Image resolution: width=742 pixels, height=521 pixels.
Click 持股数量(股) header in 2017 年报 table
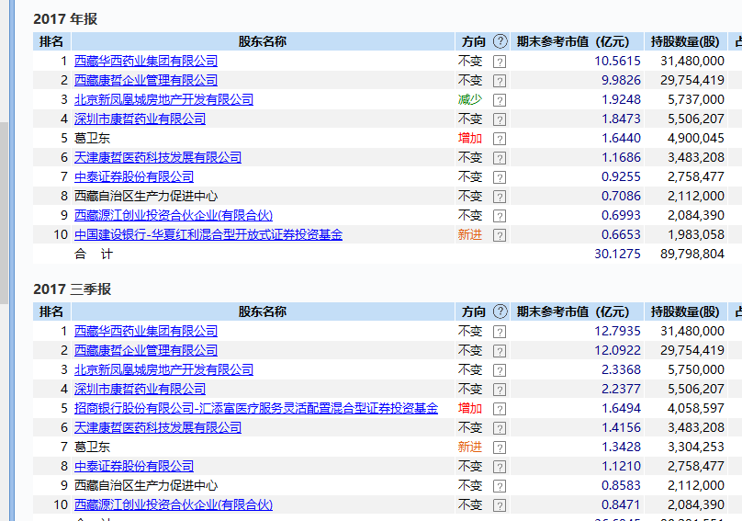[685, 41]
